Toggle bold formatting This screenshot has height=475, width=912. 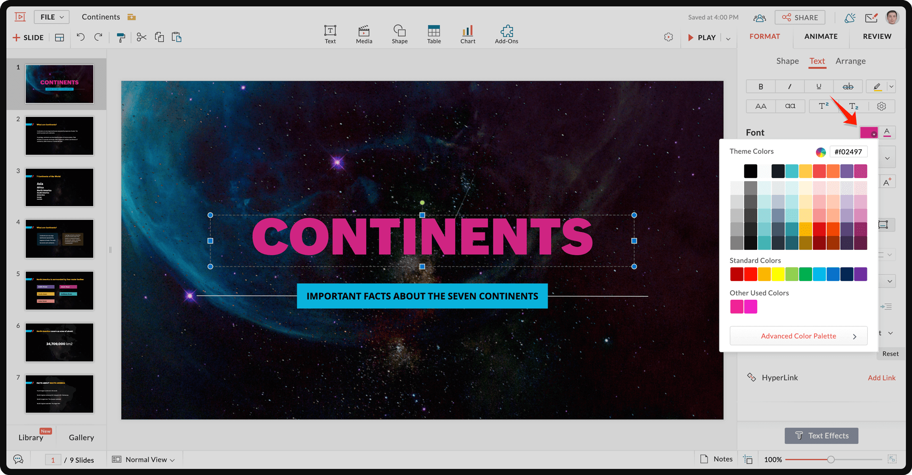pyautogui.click(x=761, y=87)
